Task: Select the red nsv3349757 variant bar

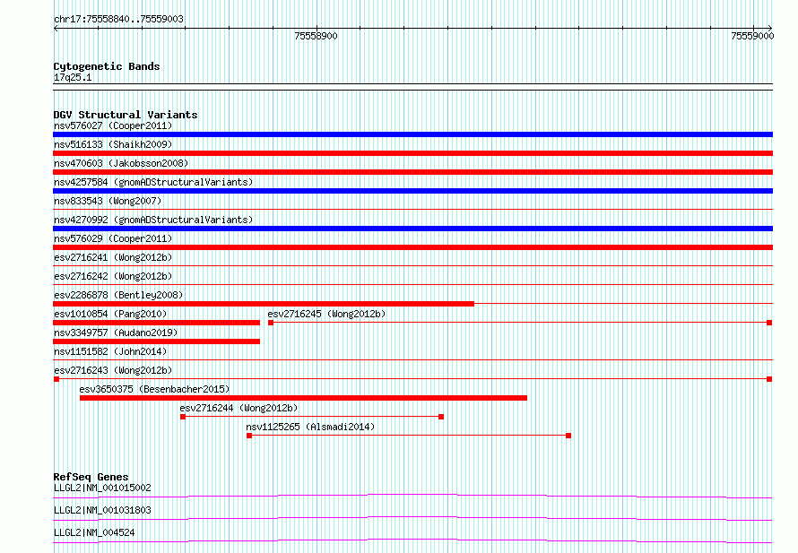Action: pyautogui.click(x=156, y=341)
